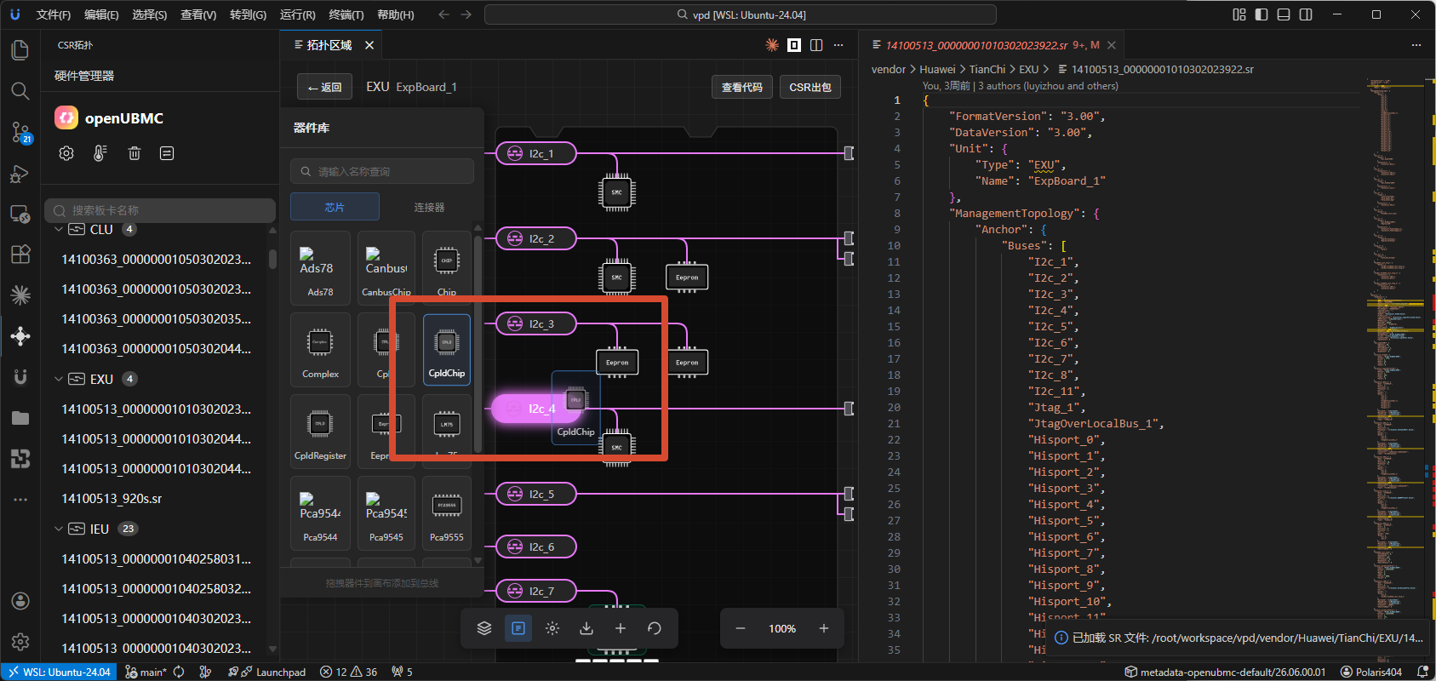
Task: Click the gear icon under openUBMC
Action: (x=66, y=153)
